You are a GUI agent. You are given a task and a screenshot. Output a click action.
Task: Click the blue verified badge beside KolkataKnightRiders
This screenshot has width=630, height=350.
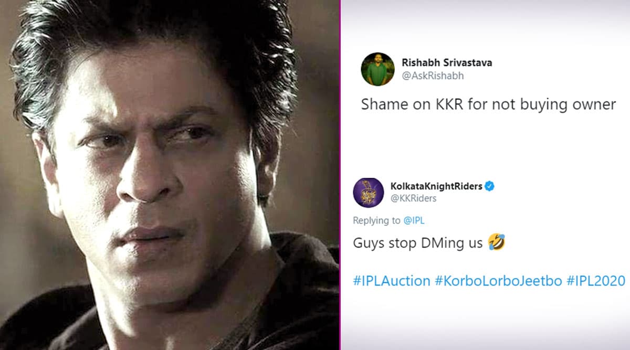490,186
